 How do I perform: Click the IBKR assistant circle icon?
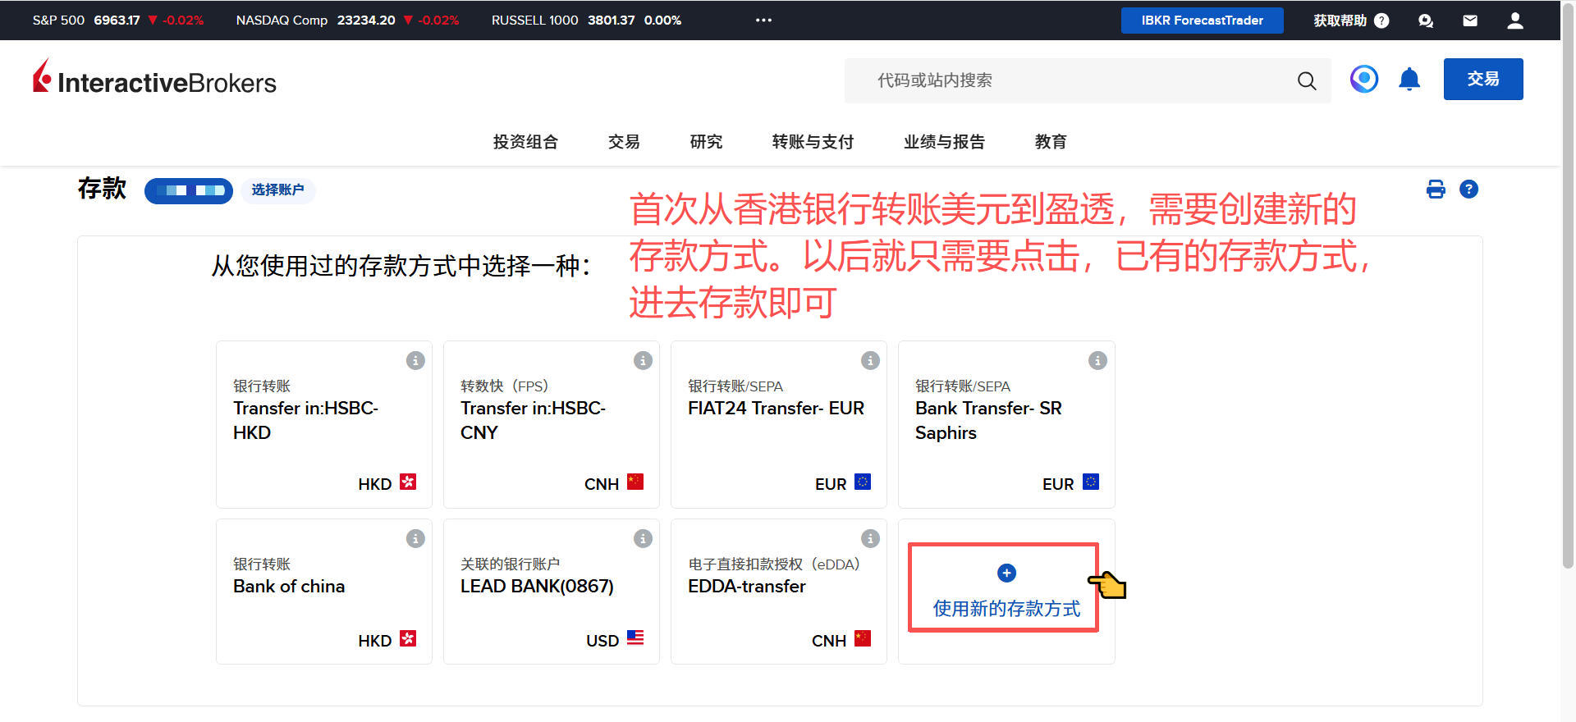tap(1363, 80)
